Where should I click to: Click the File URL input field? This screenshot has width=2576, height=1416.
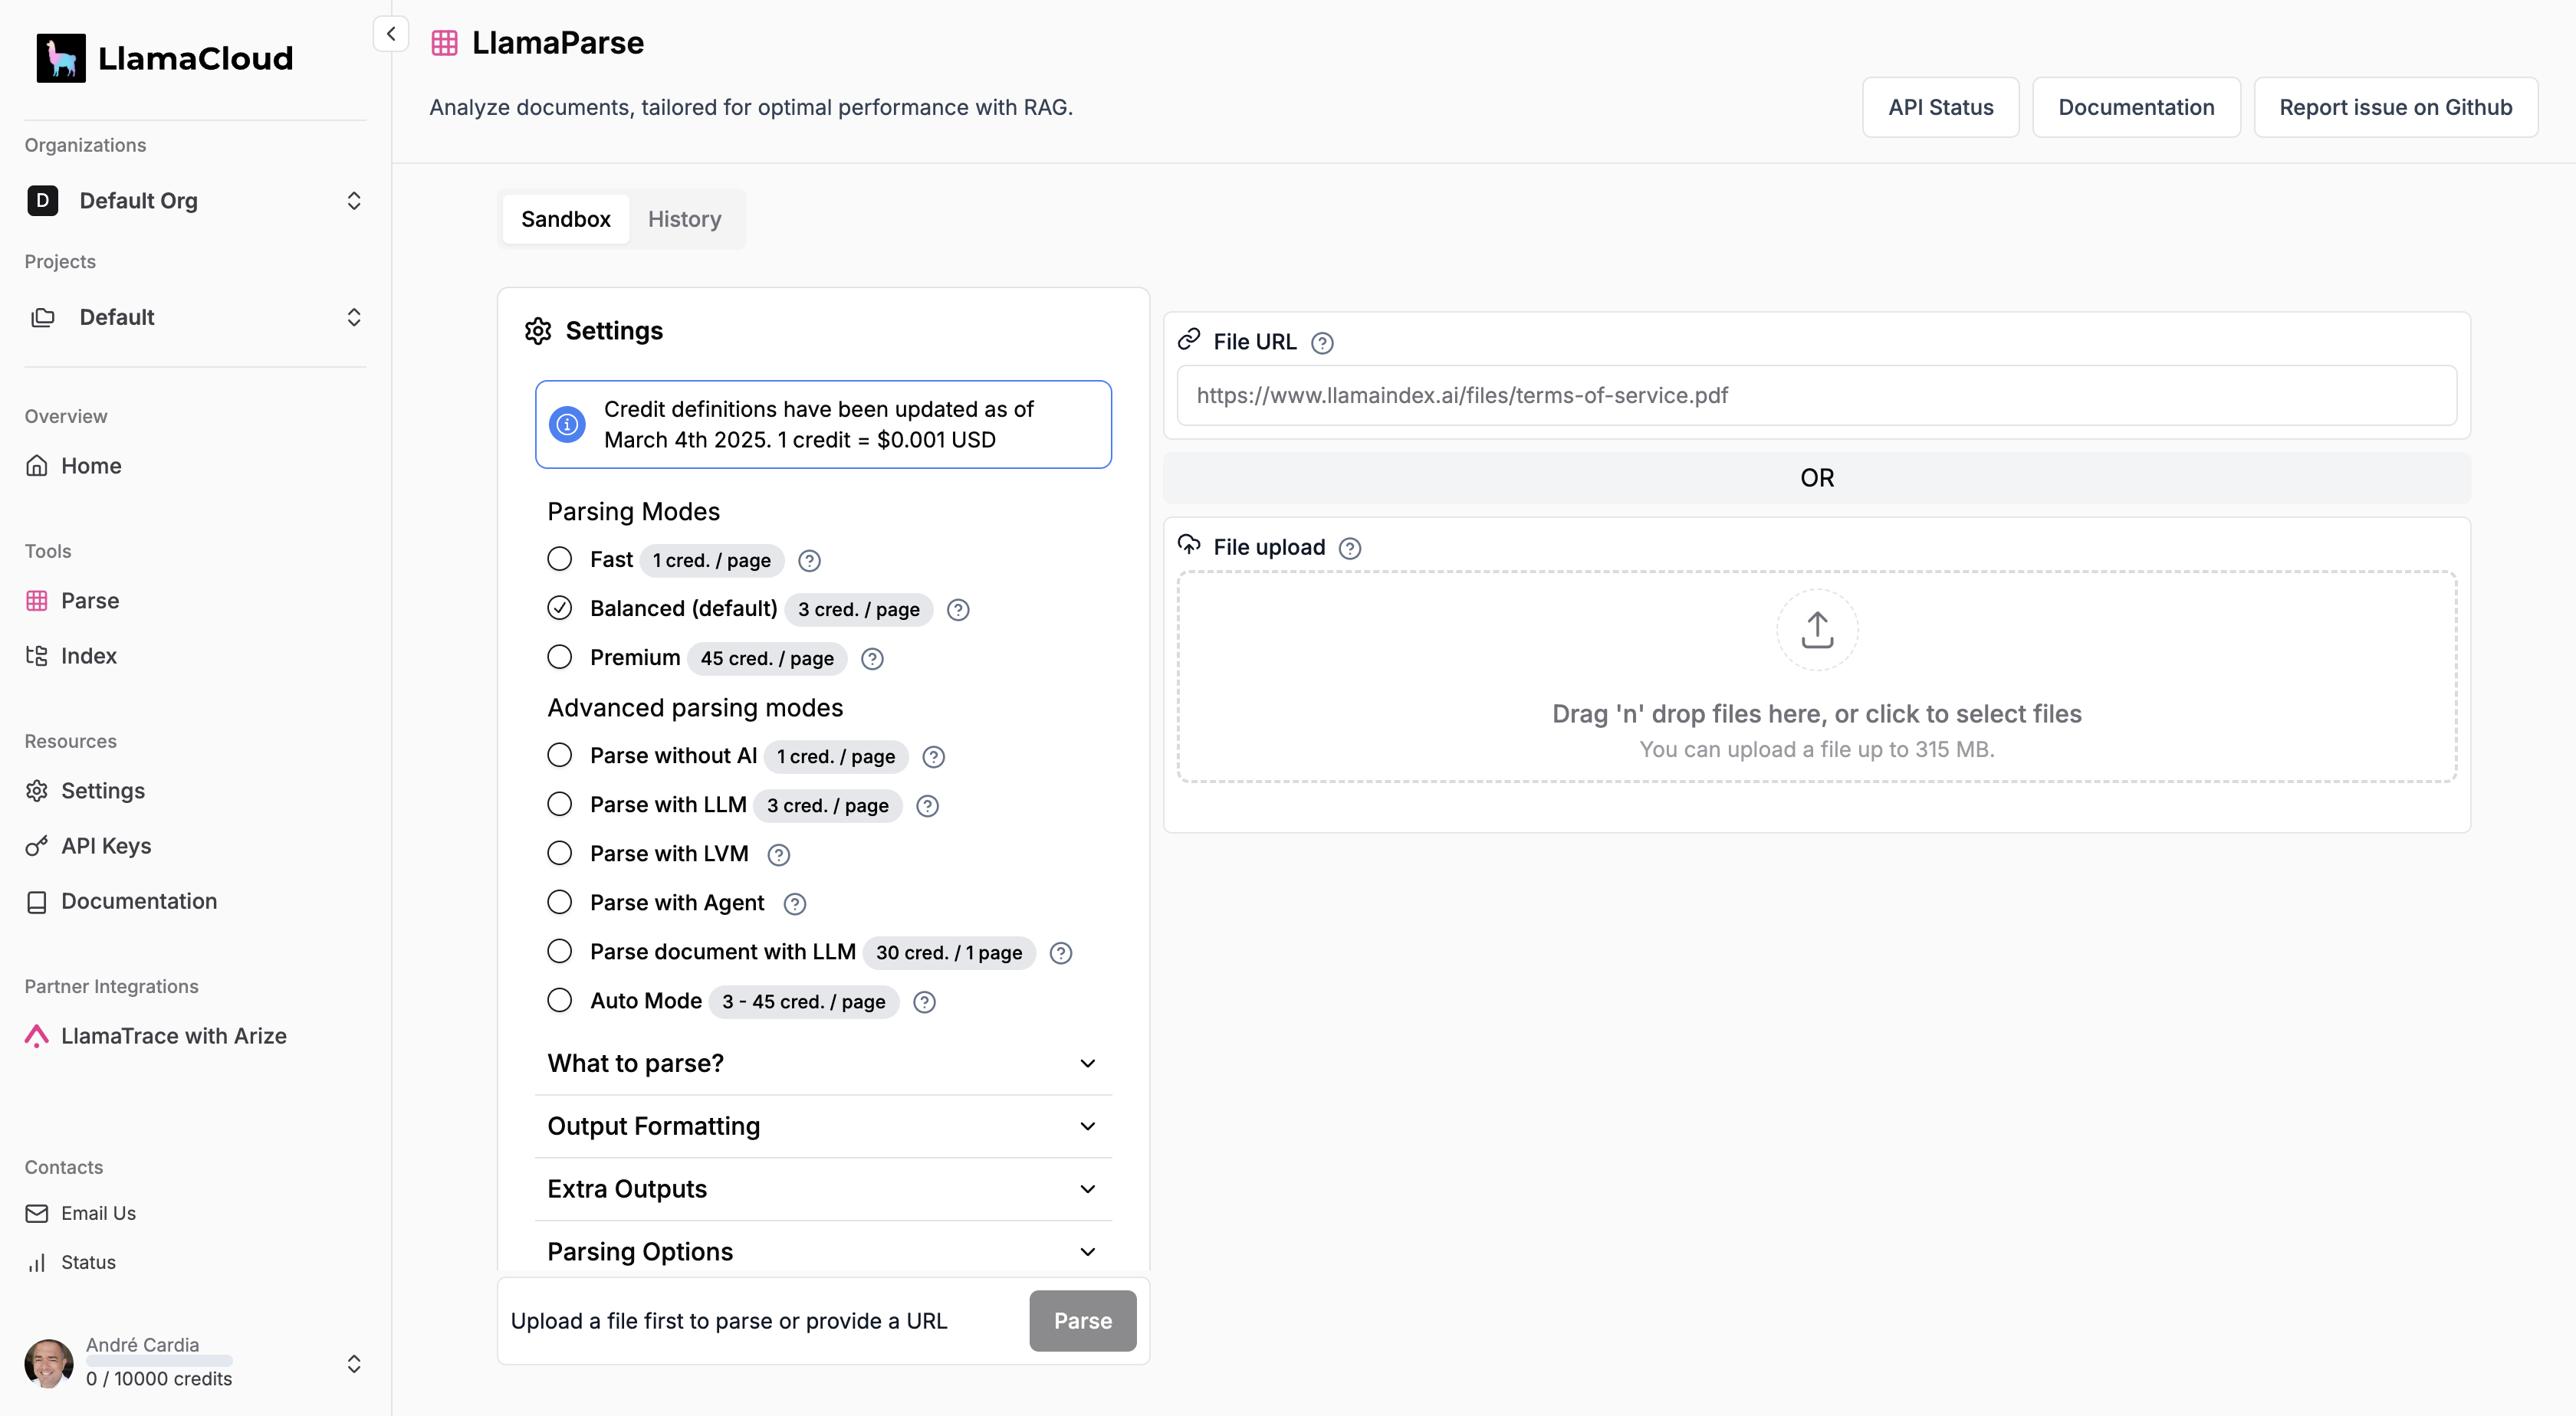[1816, 395]
